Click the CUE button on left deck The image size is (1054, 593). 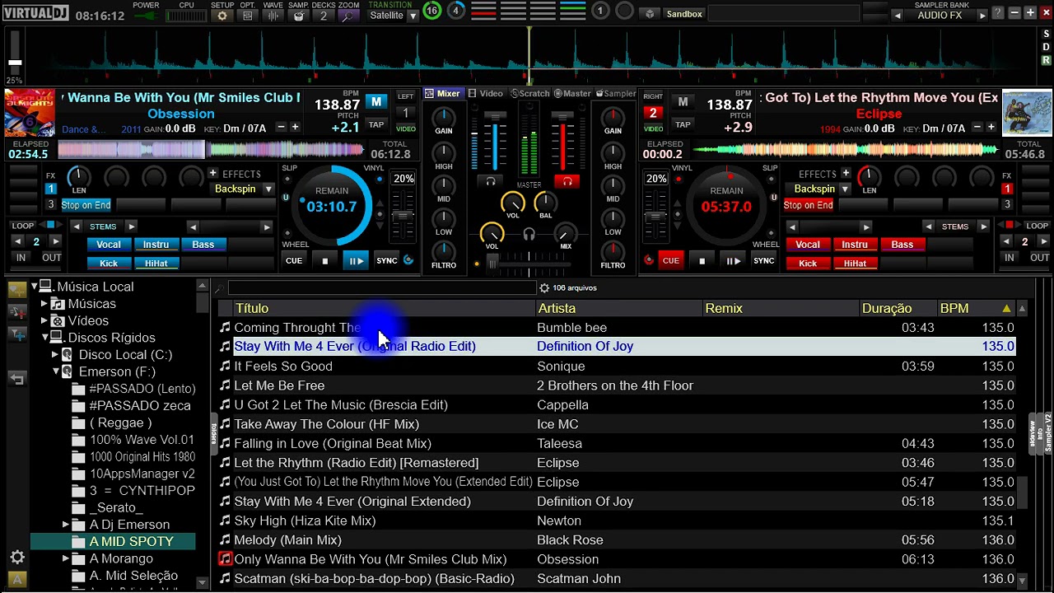coord(294,261)
